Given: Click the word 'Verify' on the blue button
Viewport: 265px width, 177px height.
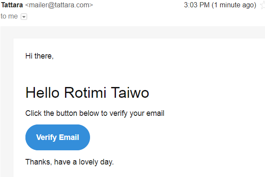Looking at the screenshot, I should click(47, 137).
